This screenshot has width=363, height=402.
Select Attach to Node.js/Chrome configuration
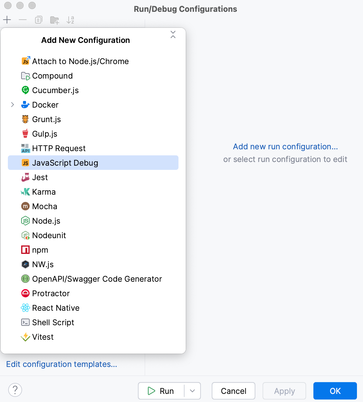click(80, 61)
